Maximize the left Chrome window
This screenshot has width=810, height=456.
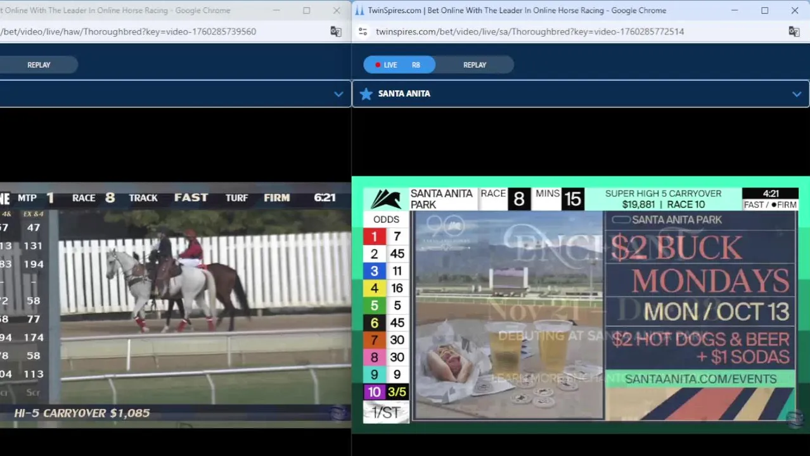point(306,10)
